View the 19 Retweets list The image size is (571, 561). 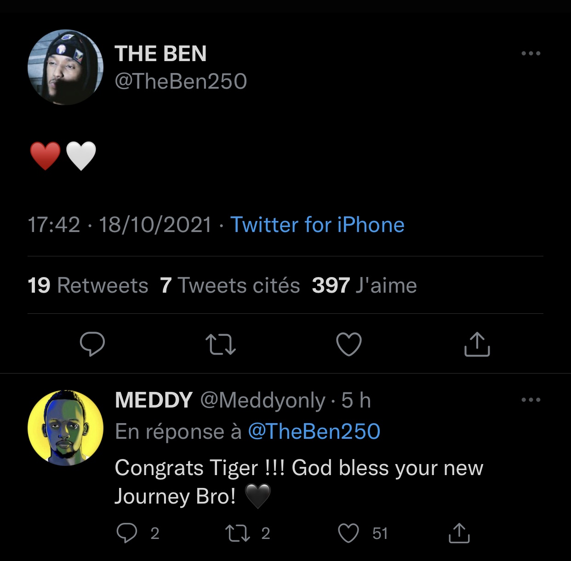pos(88,285)
